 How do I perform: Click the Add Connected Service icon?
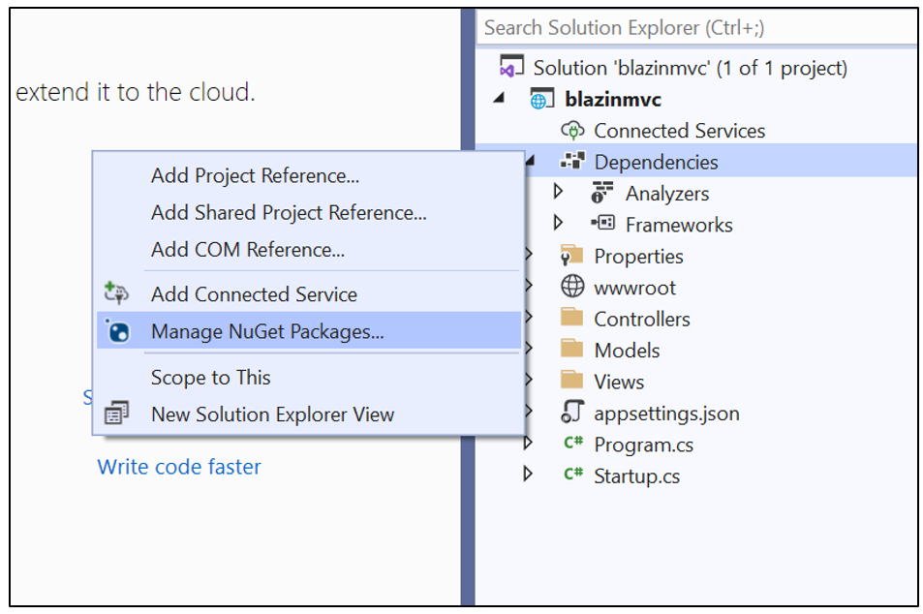118,294
